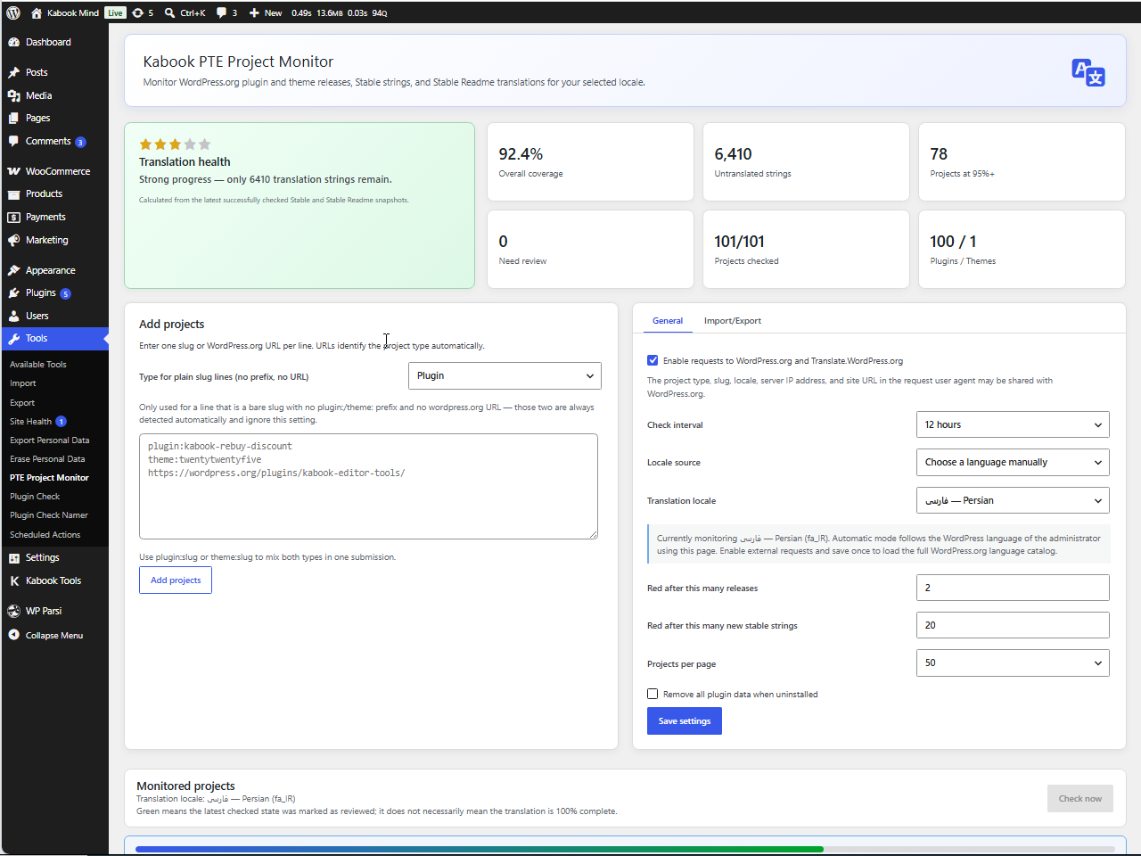Click the 0 Need review card
This screenshot has width=1141, height=856.
[590, 249]
